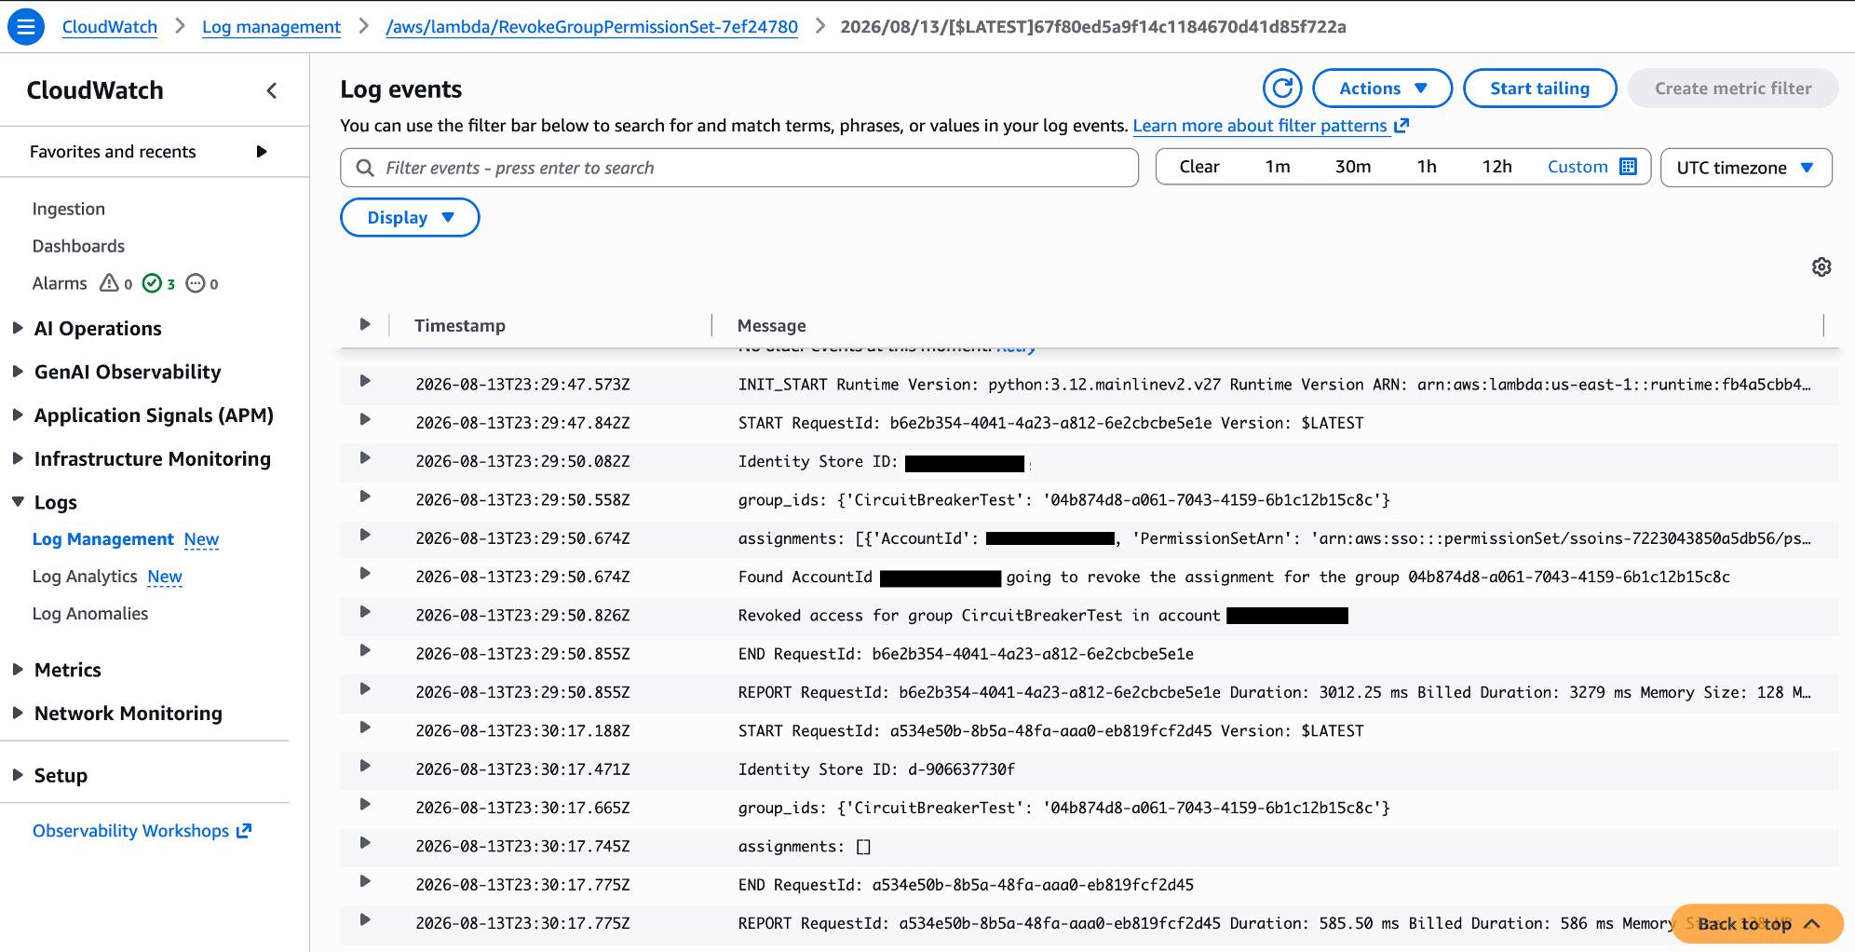The width and height of the screenshot is (1855, 952).
Task: Click Start tailing button
Action: [x=1540, y=88]
